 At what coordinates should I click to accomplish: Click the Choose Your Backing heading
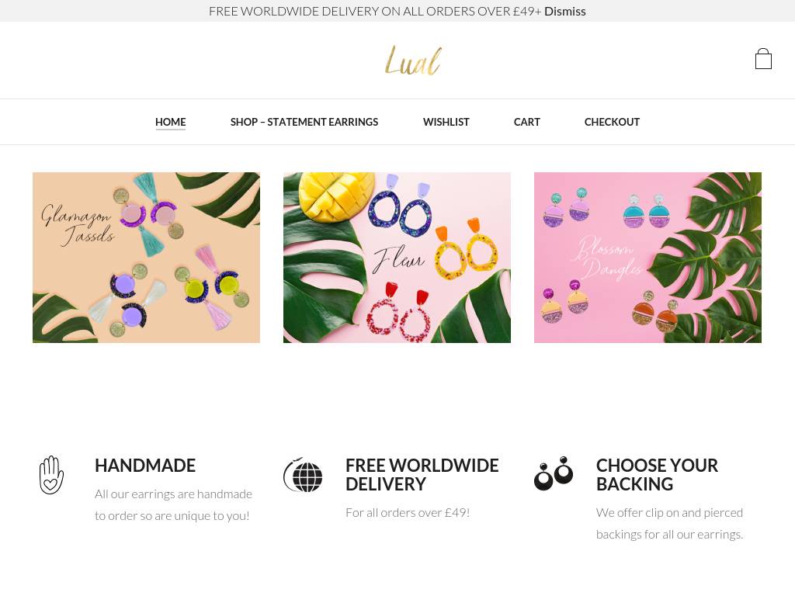point(657,475)
